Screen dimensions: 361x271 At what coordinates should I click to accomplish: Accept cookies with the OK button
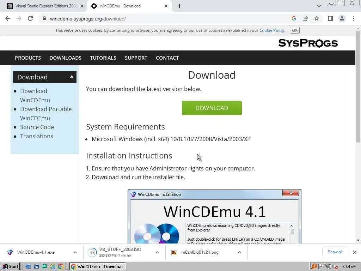[295, 30]
